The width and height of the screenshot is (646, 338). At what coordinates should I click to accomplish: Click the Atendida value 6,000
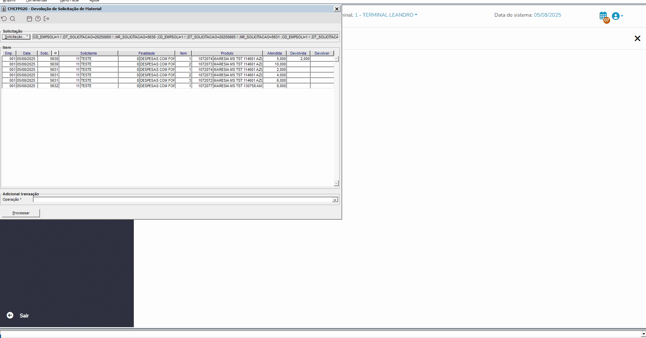[275, 80]
